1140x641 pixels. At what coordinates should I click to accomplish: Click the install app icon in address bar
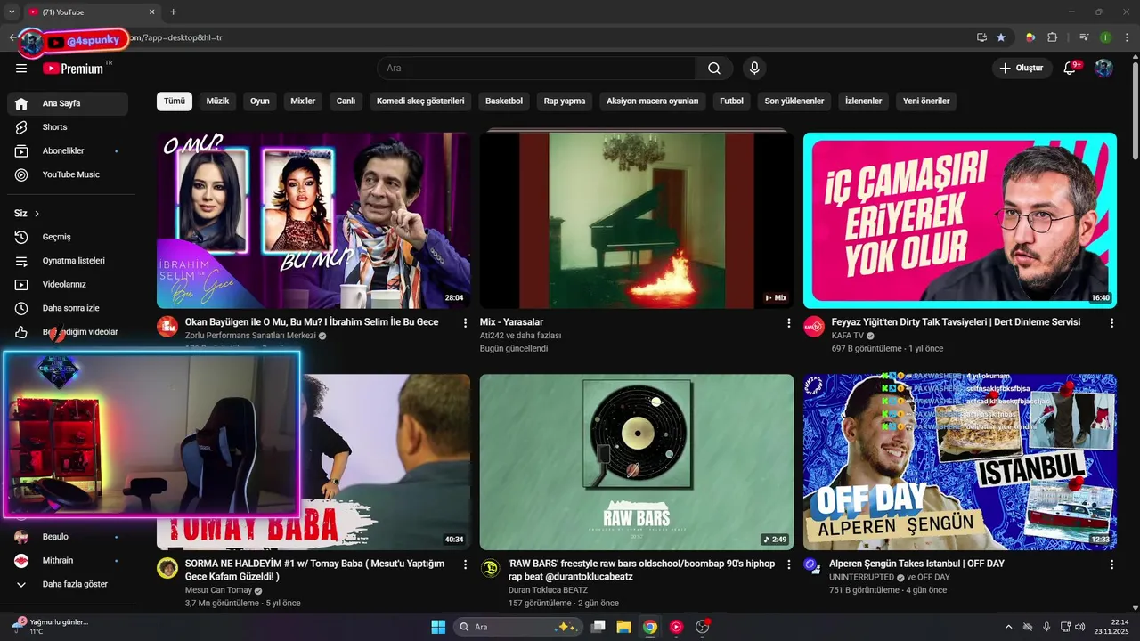981,37
